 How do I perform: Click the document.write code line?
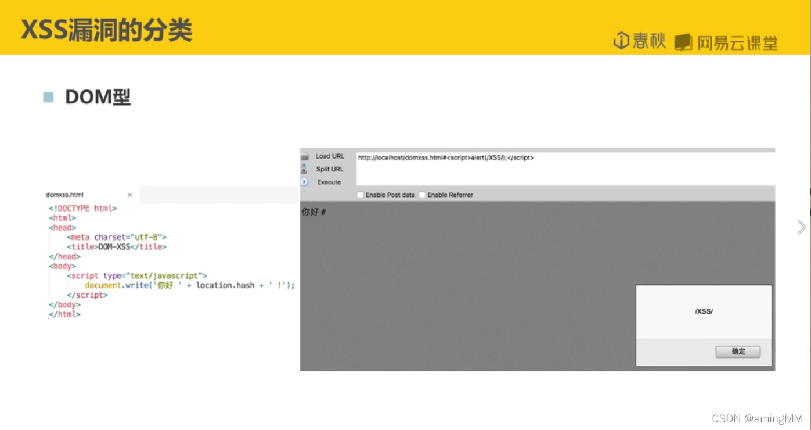click(x=190, y=285)
